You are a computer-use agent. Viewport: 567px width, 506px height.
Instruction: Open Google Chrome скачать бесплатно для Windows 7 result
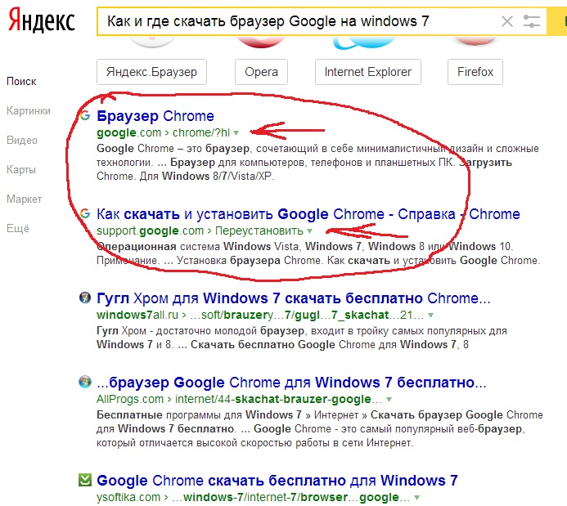277,481
